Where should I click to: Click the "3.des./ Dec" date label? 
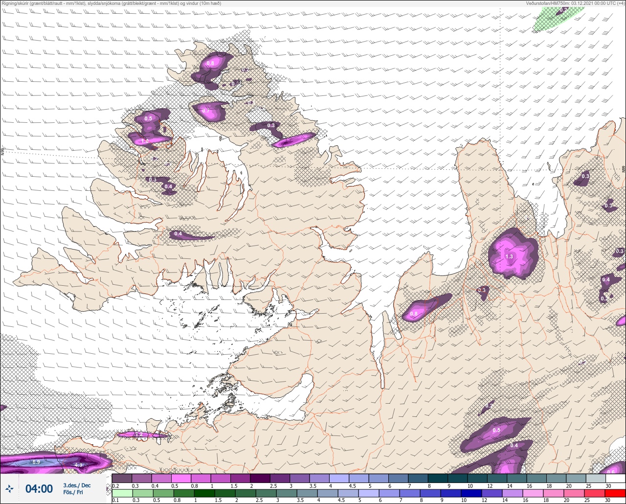click(x=77, y=485)
